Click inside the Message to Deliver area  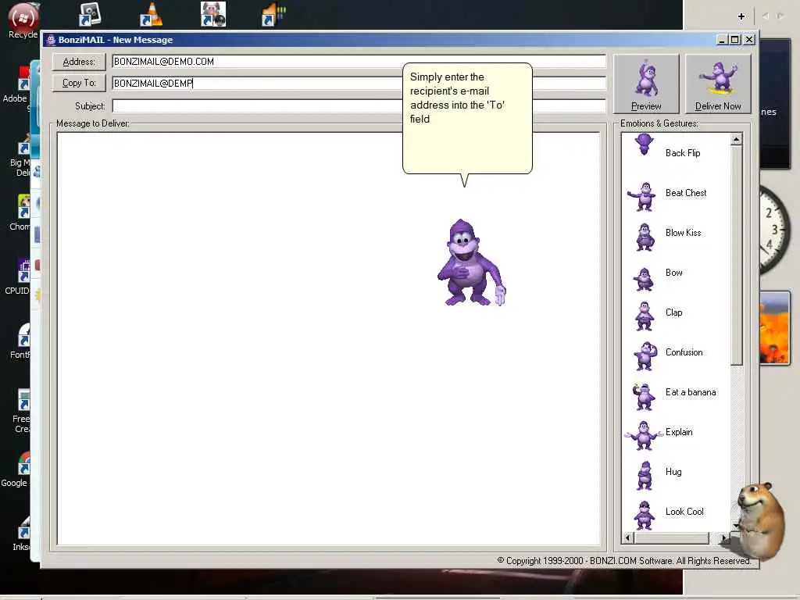click(329, 339)
